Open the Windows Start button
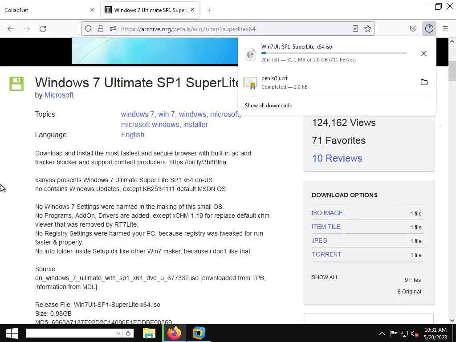 click(x=12, y=333)
